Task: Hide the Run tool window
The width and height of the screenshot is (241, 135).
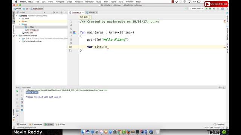Action: [x=224, y=87]
